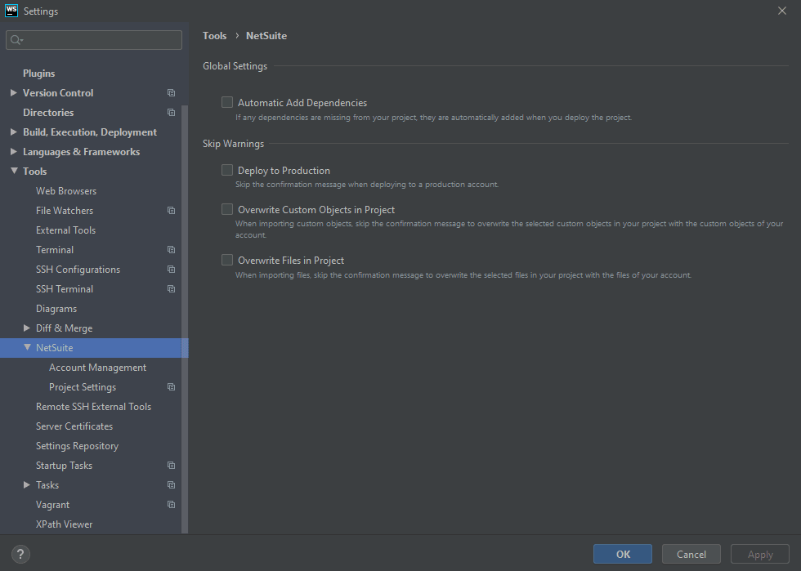Viewport: 801px width, 571px height.
Task: Click the project-level icon beside SSH Terminal
Action: [171, 289]
